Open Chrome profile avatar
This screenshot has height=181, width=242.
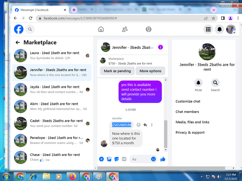pos(230,18)
